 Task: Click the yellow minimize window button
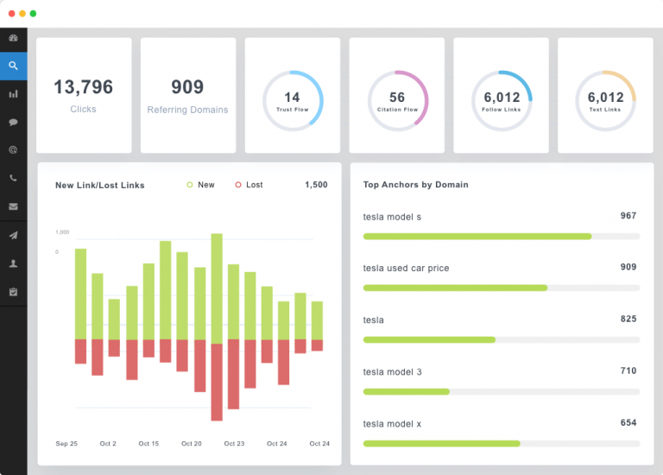[x=22, y=14]
